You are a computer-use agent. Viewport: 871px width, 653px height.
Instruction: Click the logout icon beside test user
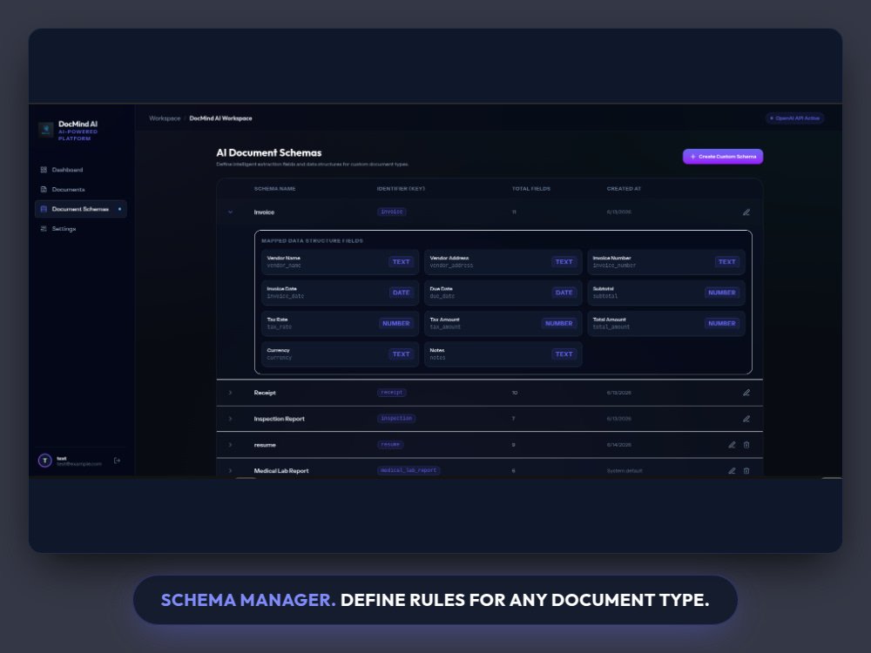pos(117,461)
